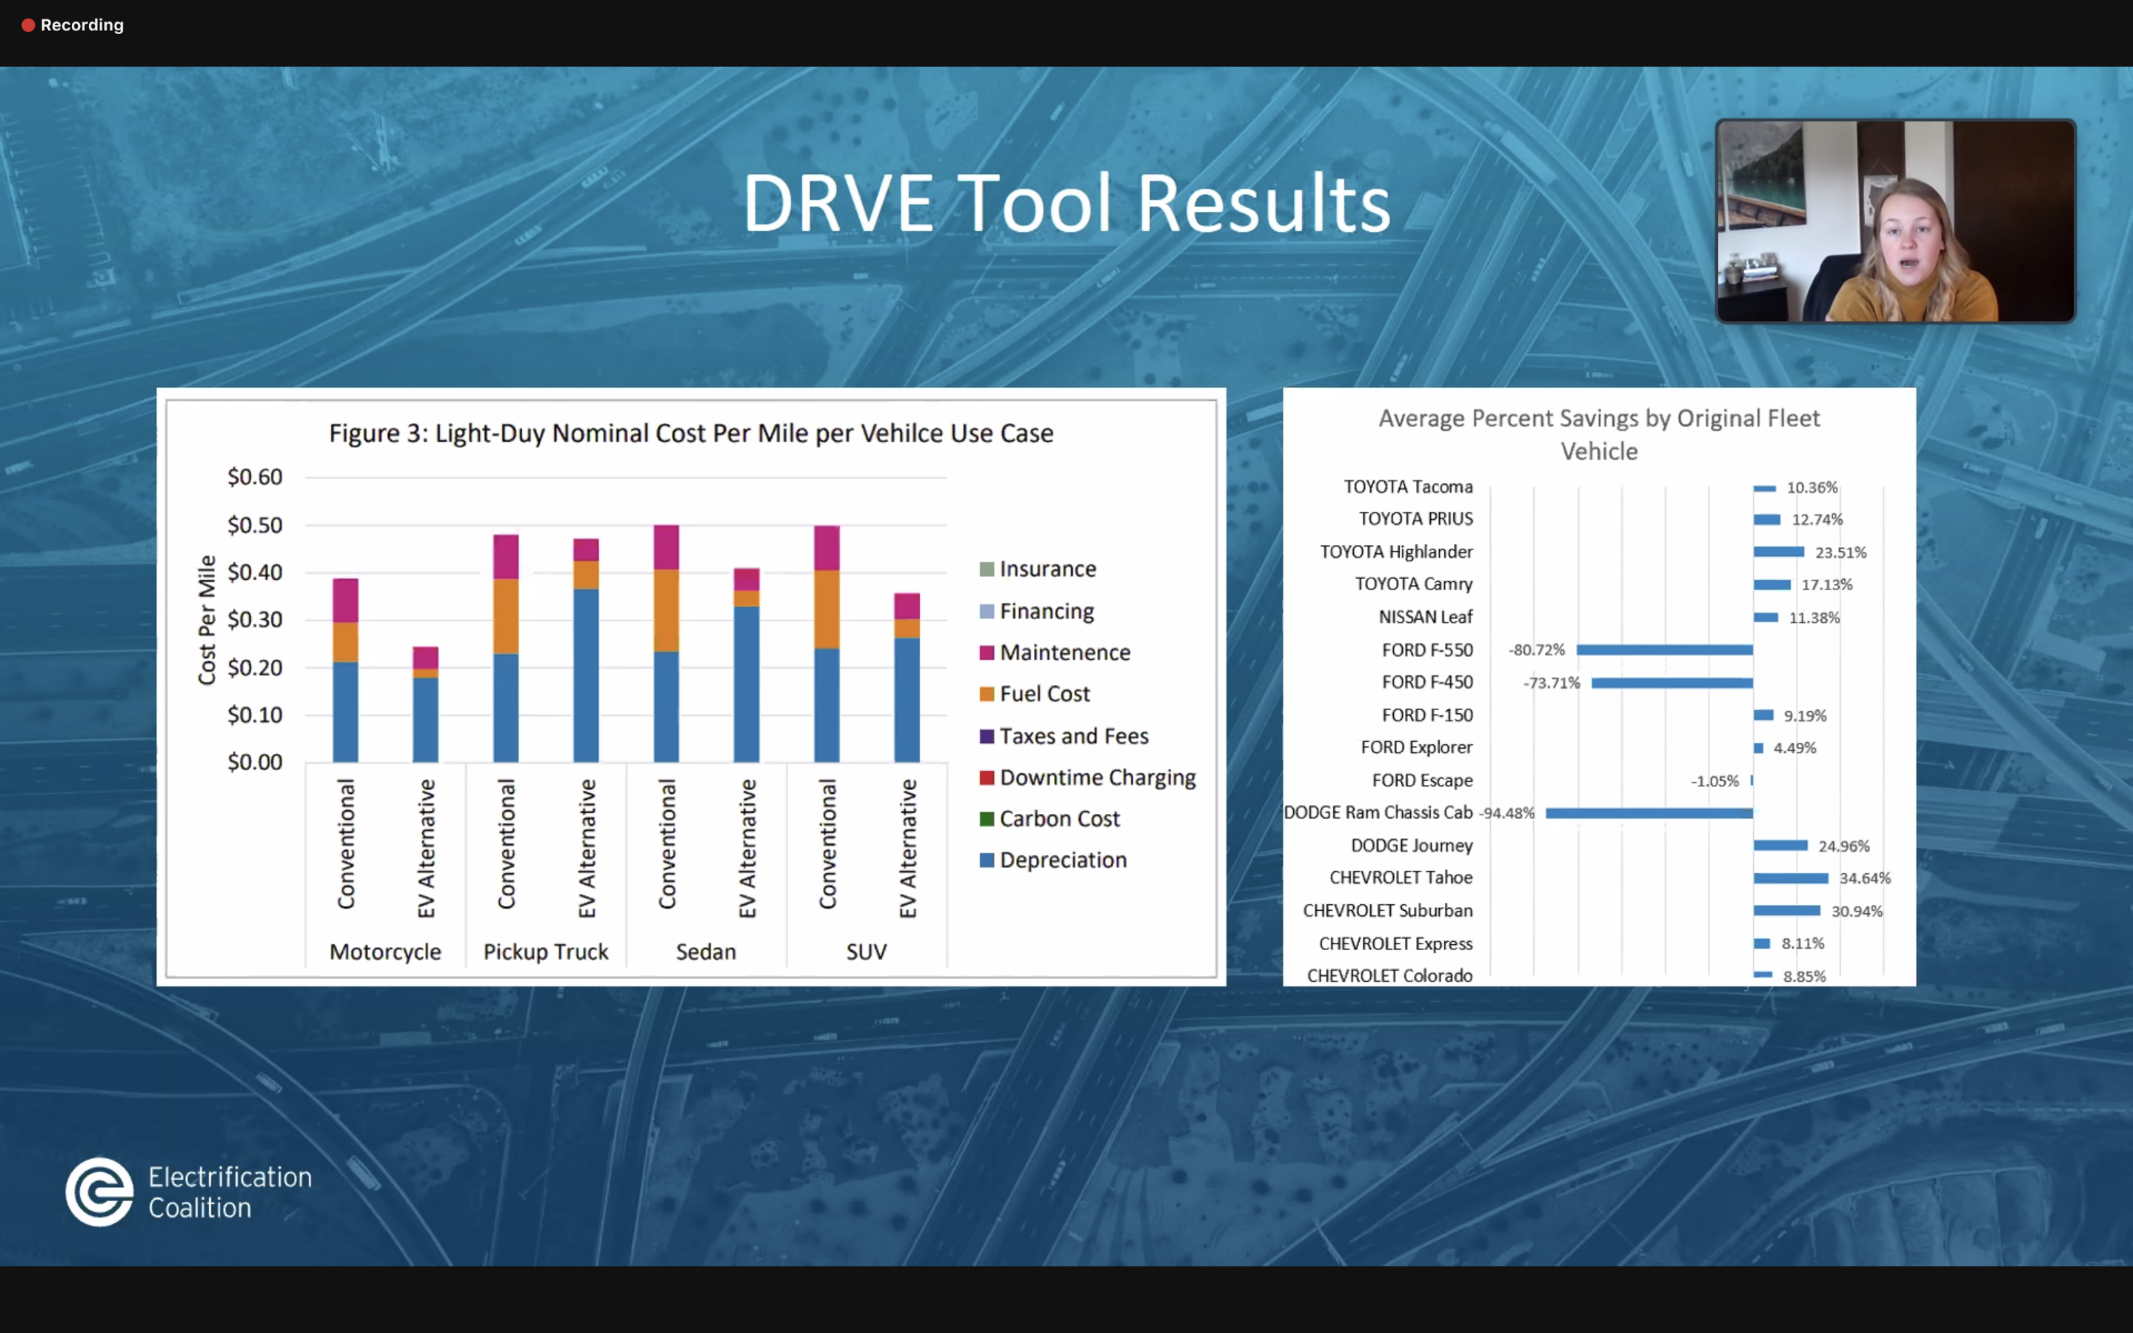The width and height of the screenshot is (2133, 1333).
Task: Click the 23.51% value for TOYOTA Highlander
Action: 1840,552
